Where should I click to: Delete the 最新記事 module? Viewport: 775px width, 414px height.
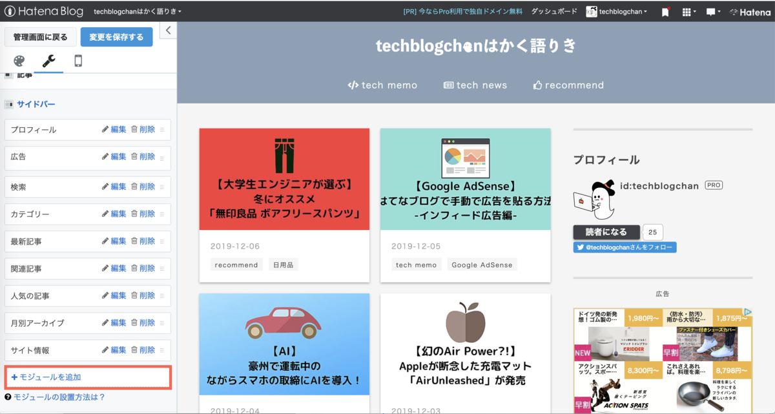click(143, 241)
